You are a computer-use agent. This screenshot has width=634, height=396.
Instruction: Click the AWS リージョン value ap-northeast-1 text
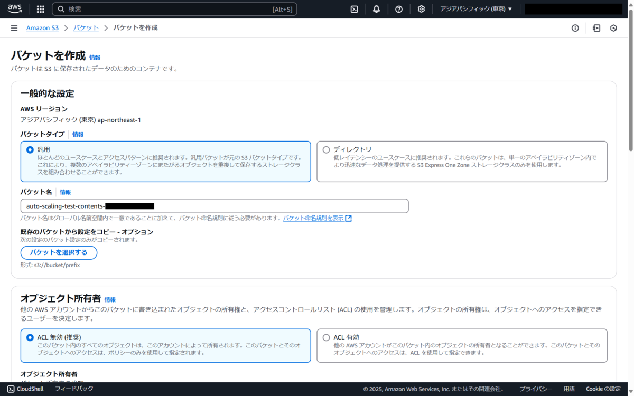pyautogui.click(x=119, y=120)
